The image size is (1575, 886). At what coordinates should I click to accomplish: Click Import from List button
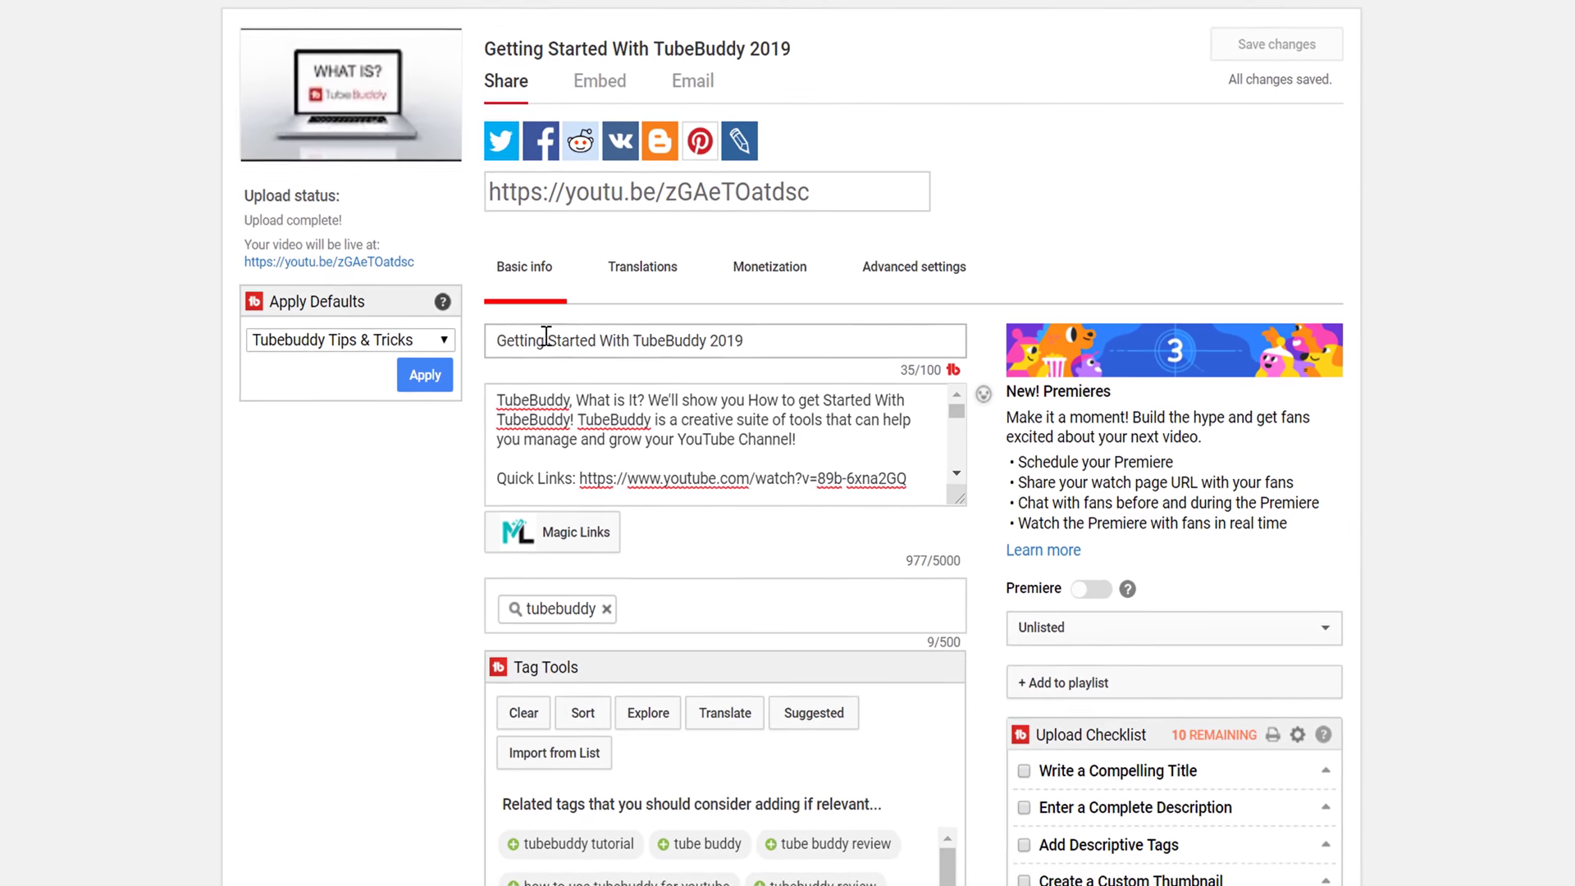point(554,753)
